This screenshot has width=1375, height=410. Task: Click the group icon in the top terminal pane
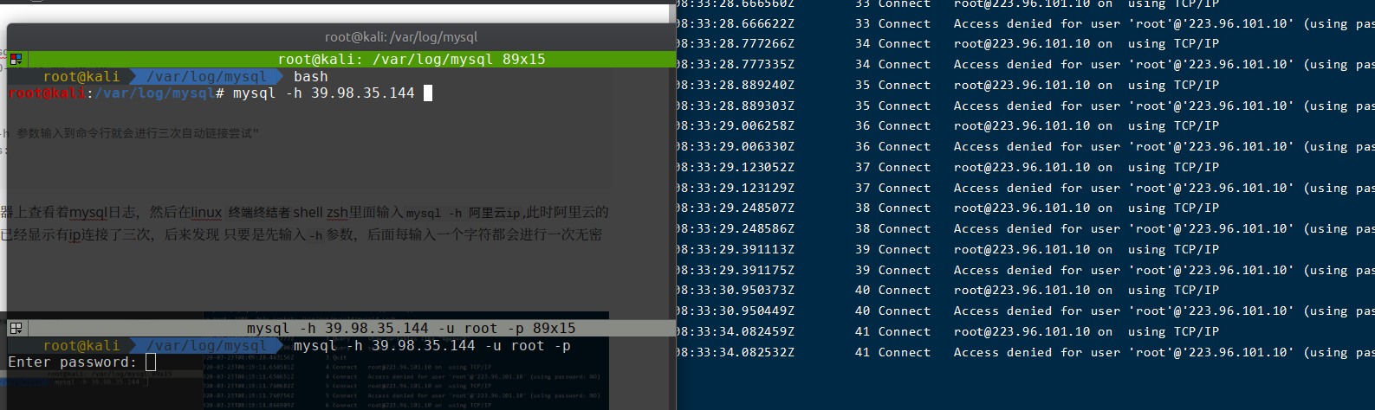tap(16, 59)
